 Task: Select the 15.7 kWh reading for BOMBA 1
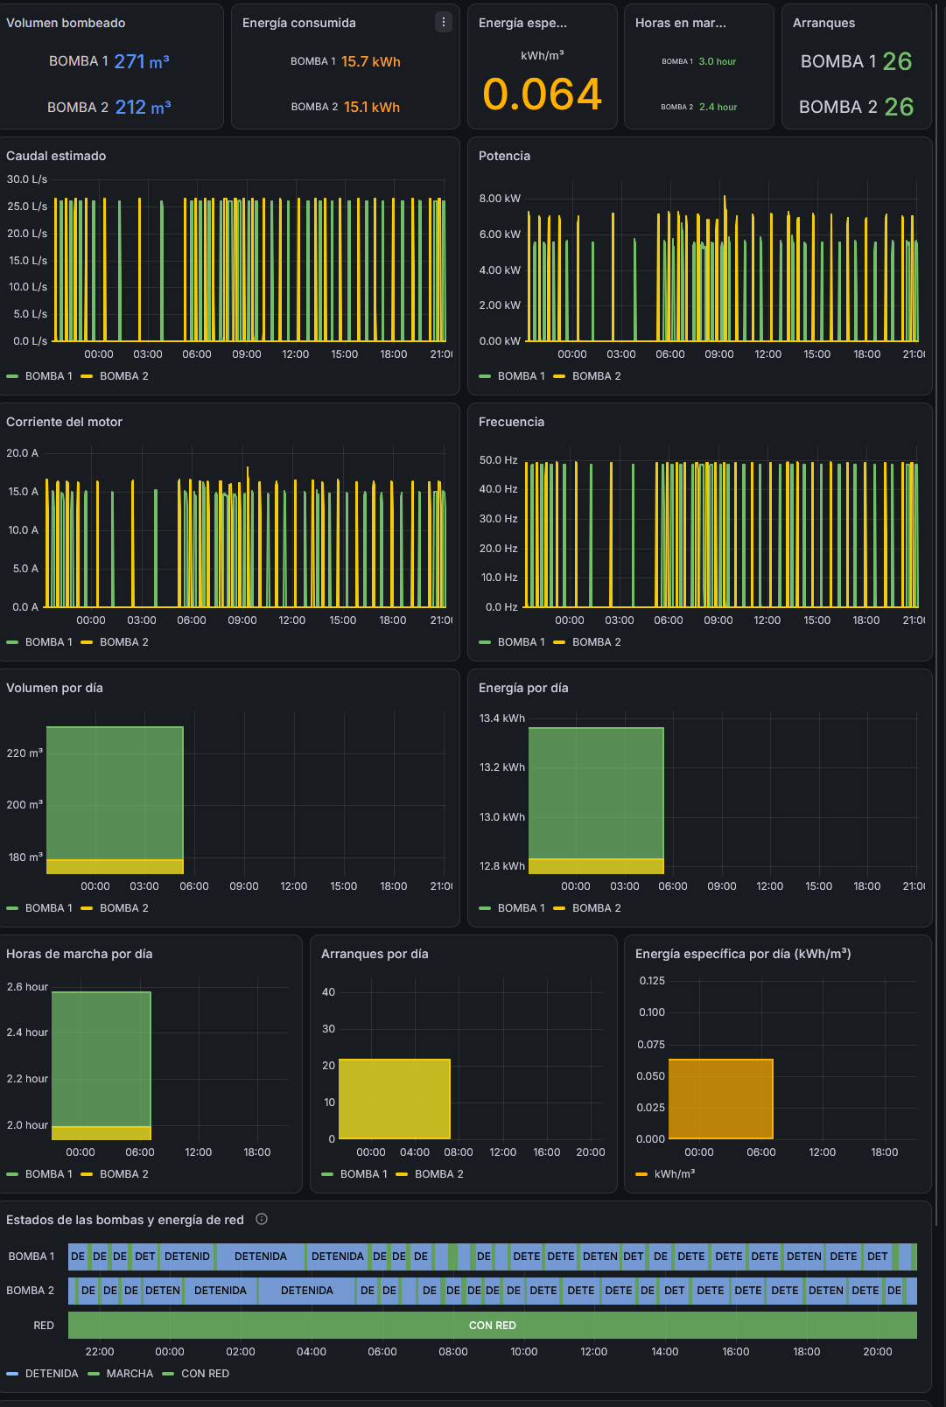point(371,61)
